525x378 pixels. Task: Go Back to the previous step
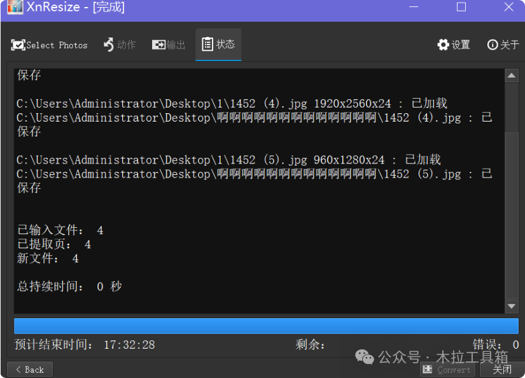(x=30, y=370)
